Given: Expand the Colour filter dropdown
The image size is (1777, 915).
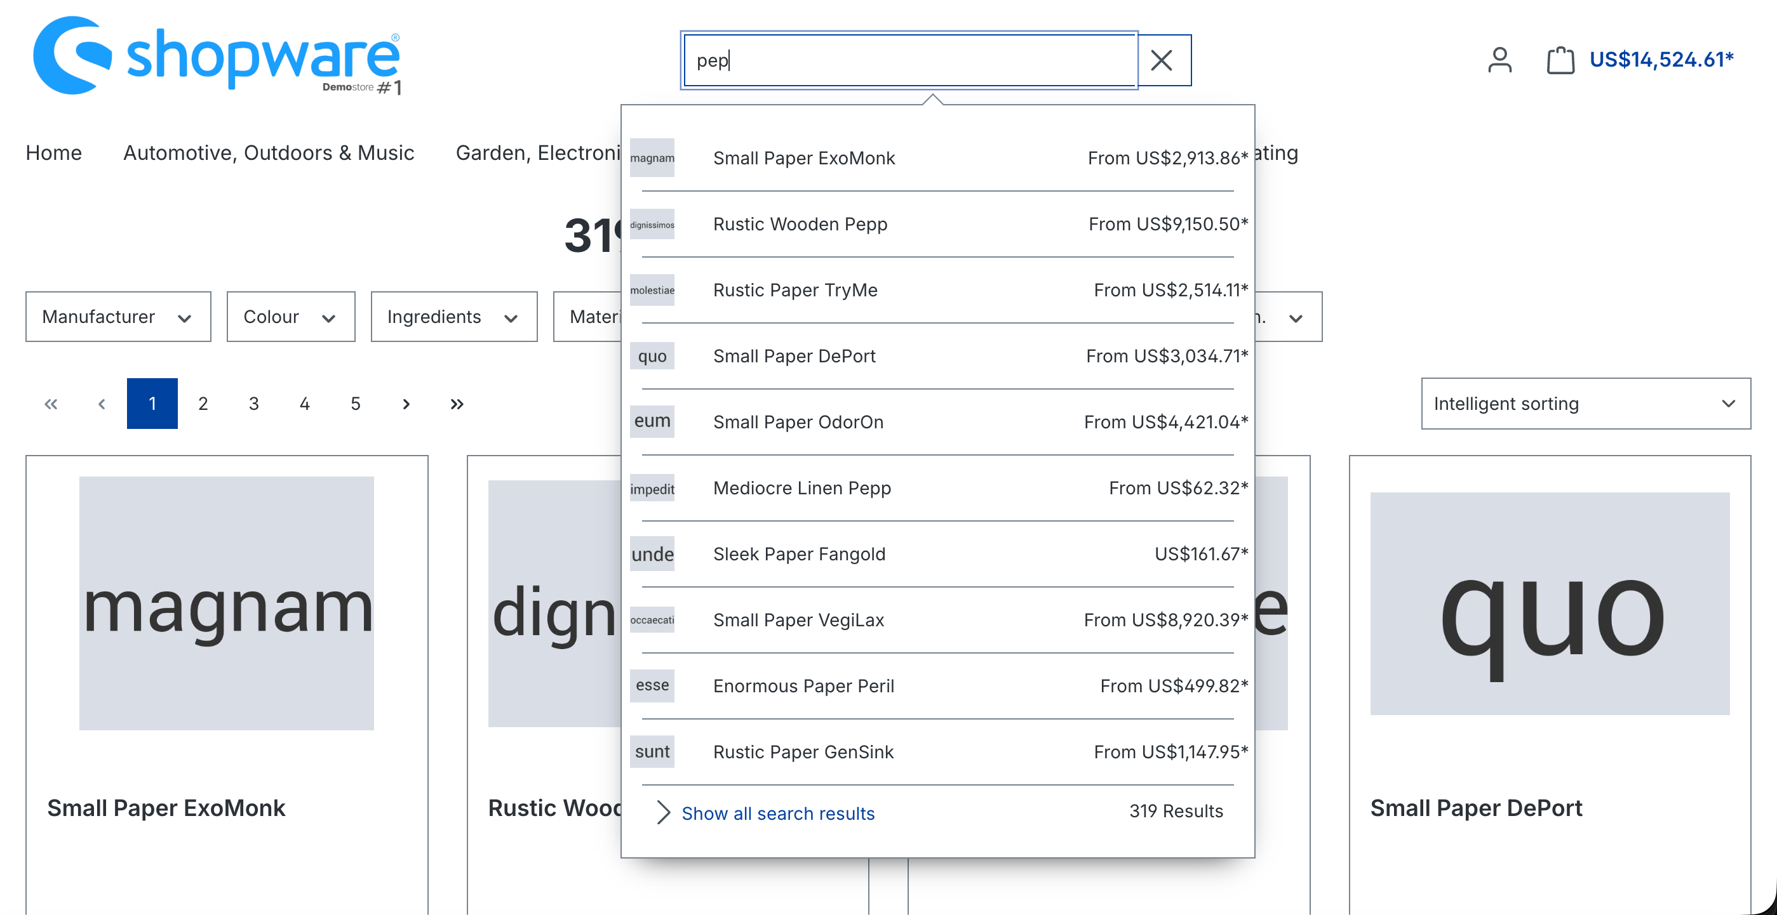Looking at the screenshot, I should point(290,317).
